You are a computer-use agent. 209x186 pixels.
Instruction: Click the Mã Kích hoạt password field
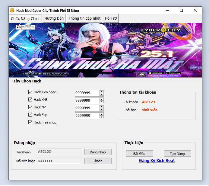[60, 161]
